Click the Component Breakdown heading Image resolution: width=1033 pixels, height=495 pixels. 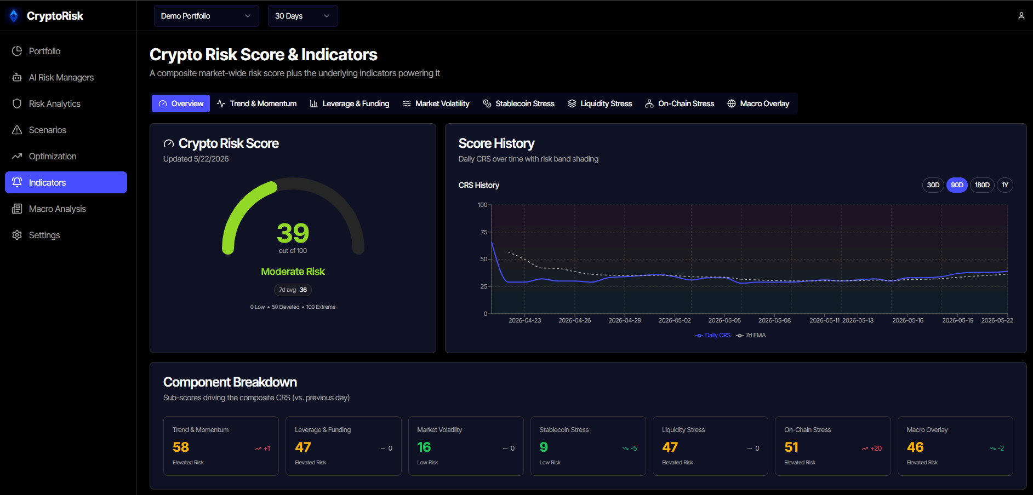click(230, 382)
